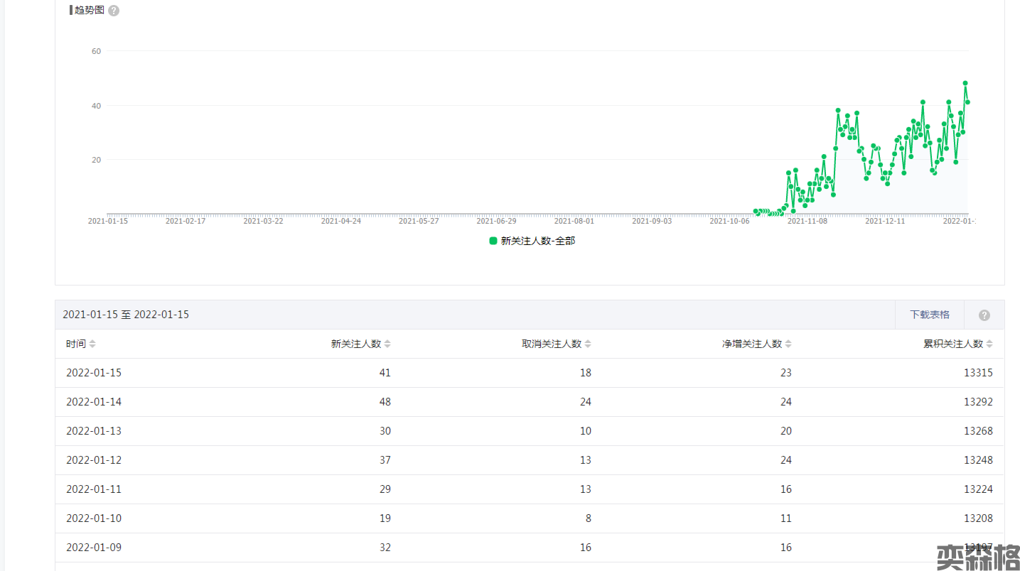Select the 2022-01-15 table row date

[94, 373]
